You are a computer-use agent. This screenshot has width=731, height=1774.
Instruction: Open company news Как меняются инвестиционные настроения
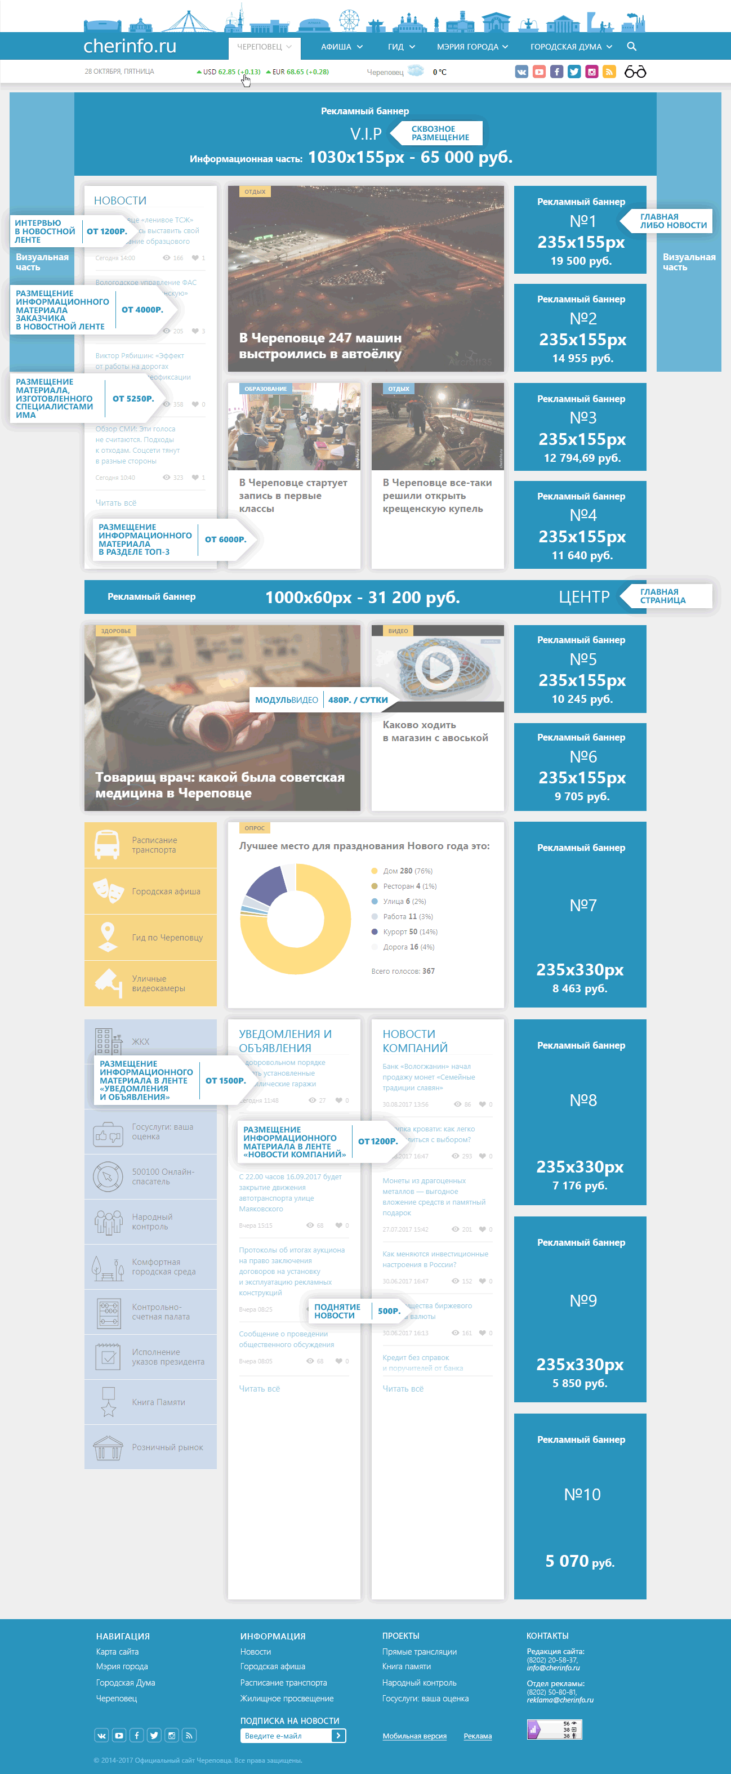coord(435,1259)
